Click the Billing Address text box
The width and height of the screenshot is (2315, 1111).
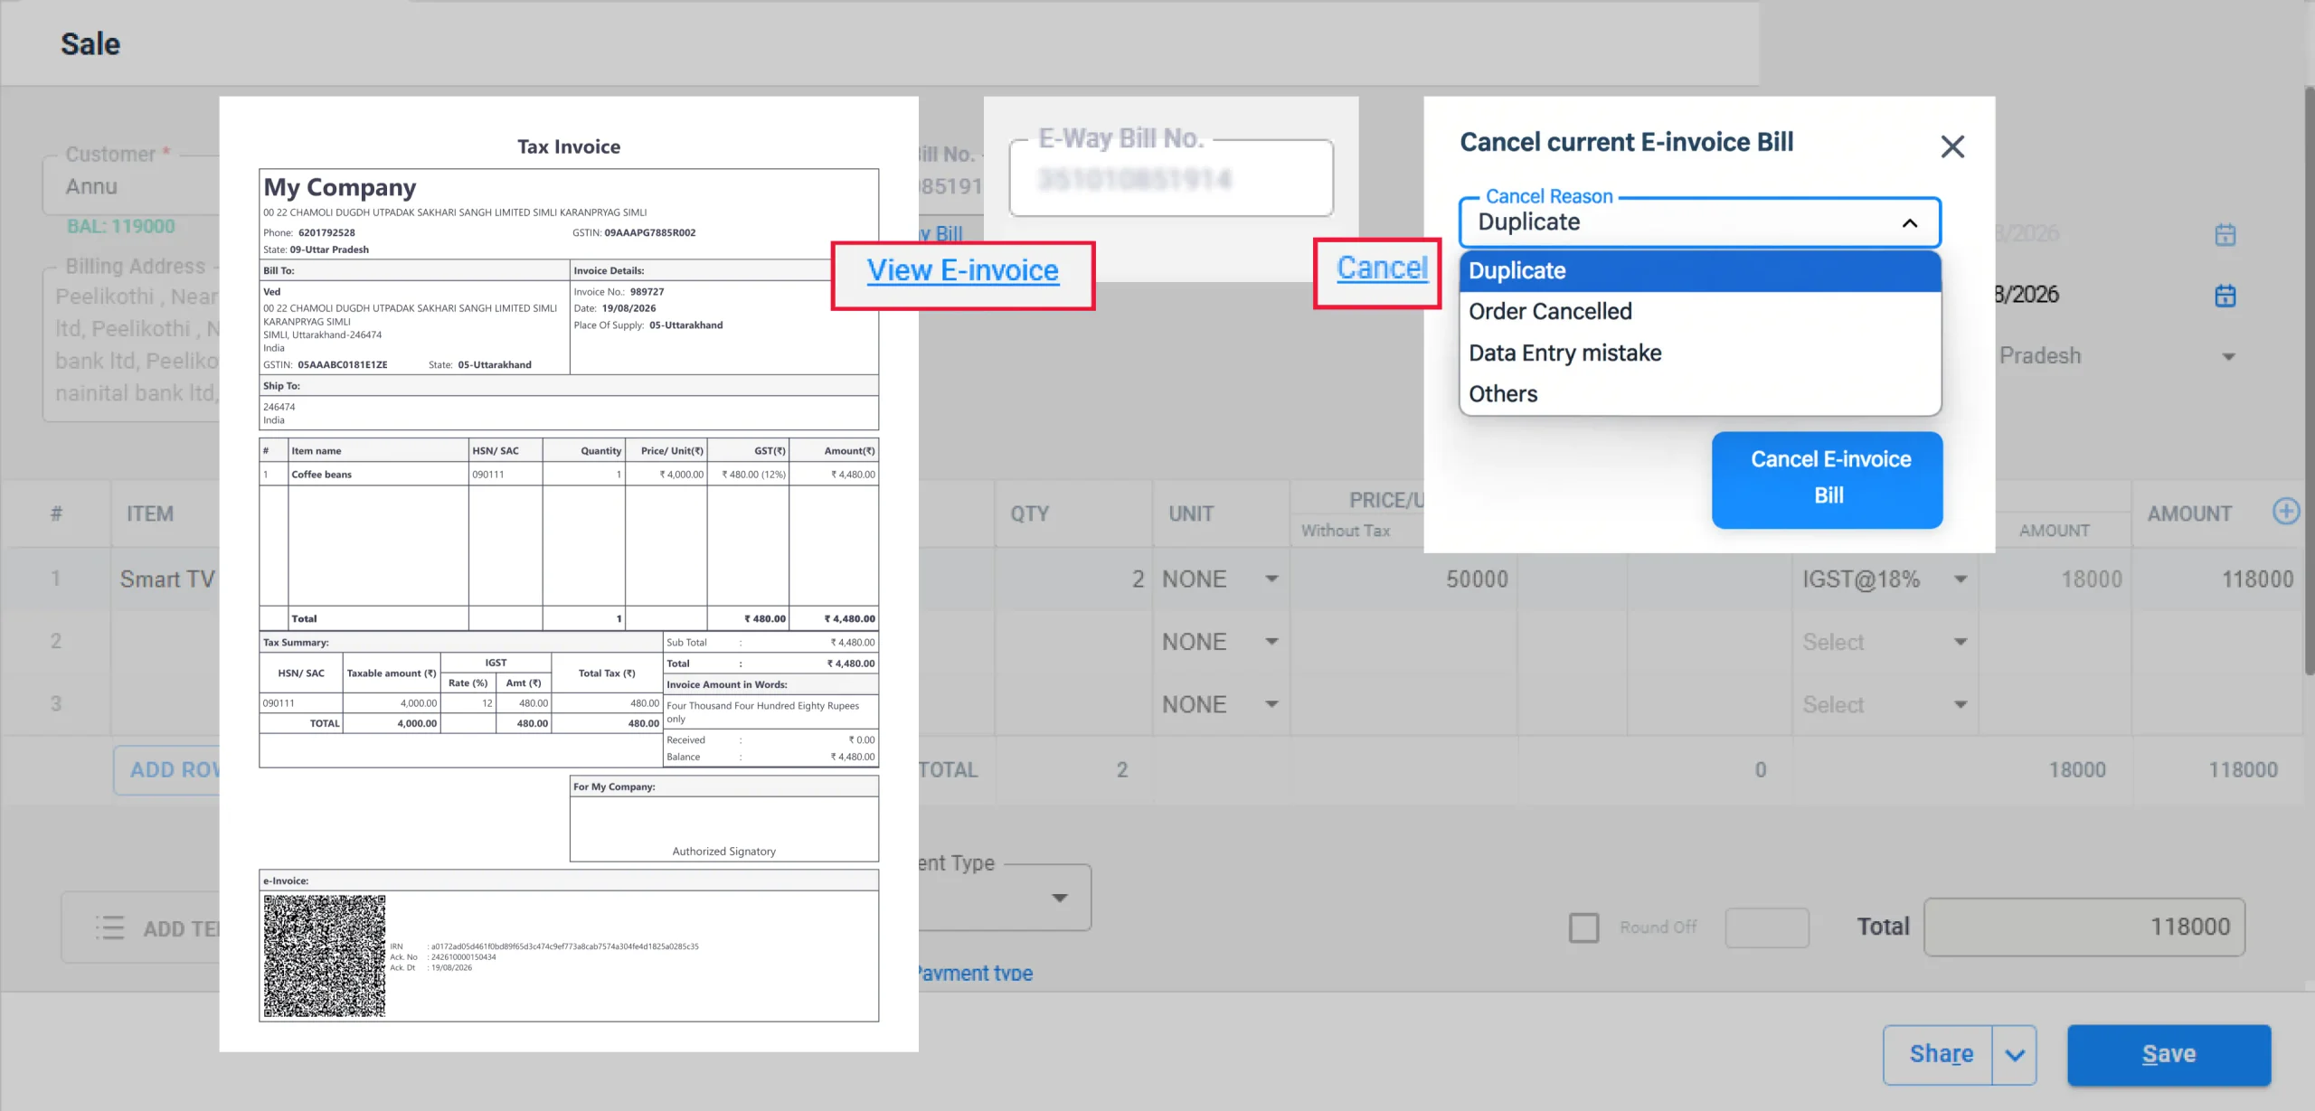132,344
